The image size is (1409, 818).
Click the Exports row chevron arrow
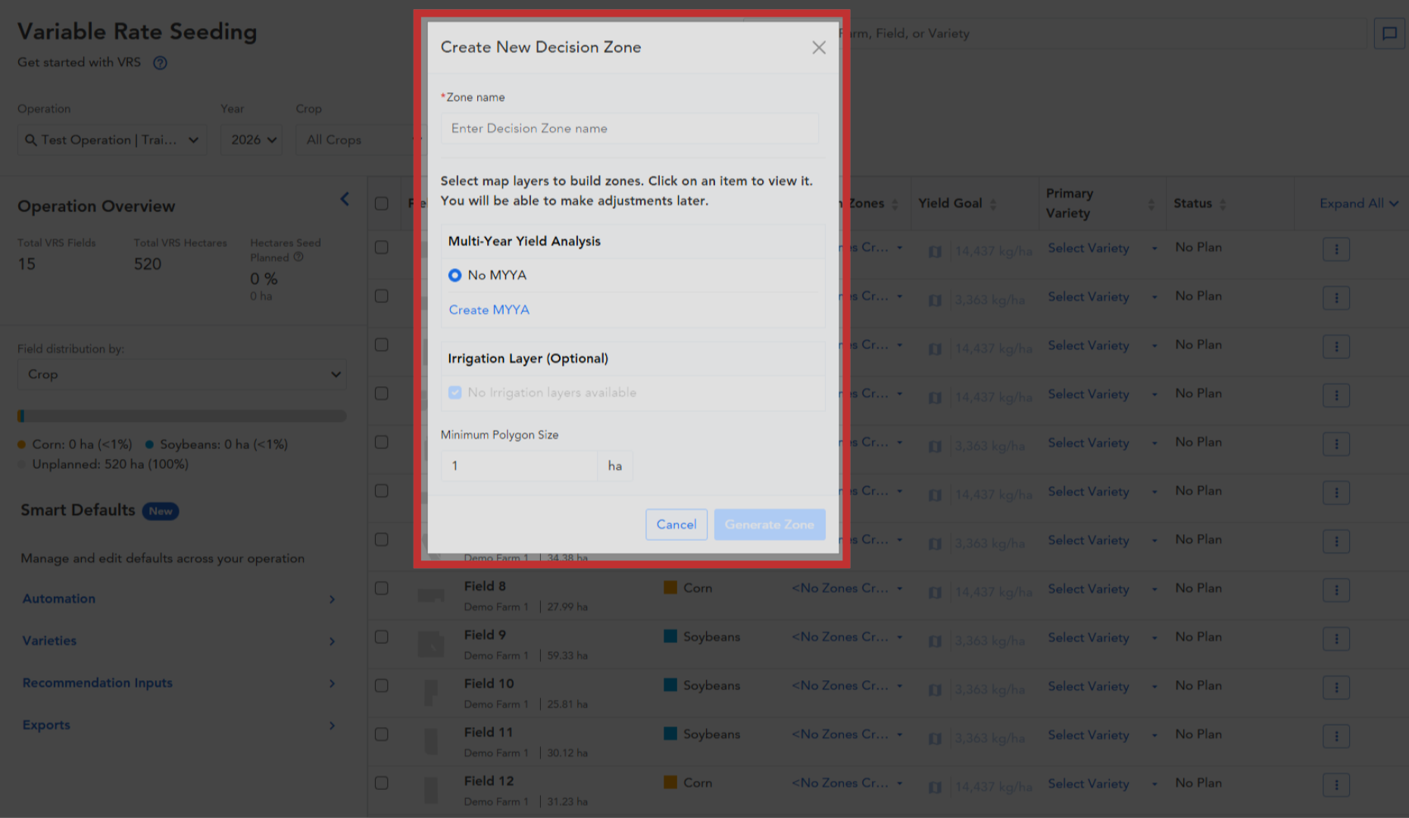pos(332,726)
